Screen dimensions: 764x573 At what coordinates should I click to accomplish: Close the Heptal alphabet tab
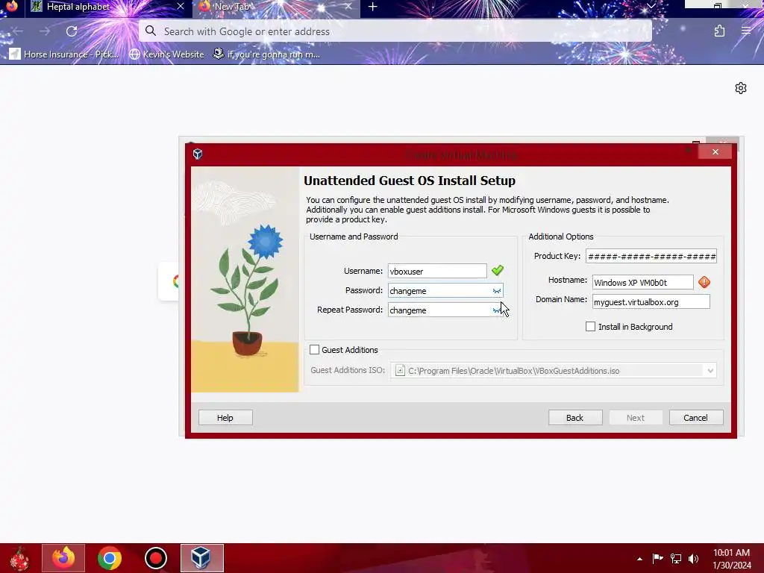point(181,6)
